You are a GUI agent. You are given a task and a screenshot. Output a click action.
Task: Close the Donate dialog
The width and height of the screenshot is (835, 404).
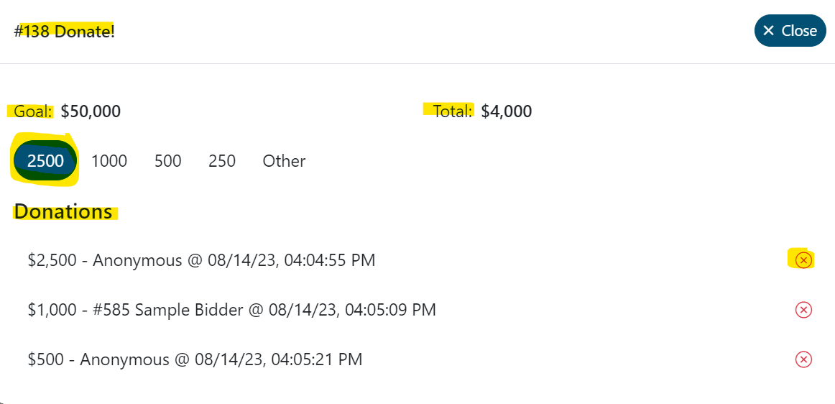click(x=790, y=31)
